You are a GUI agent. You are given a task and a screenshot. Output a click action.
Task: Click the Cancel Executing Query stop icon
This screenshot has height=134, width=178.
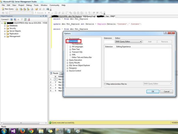pos(49,13)
